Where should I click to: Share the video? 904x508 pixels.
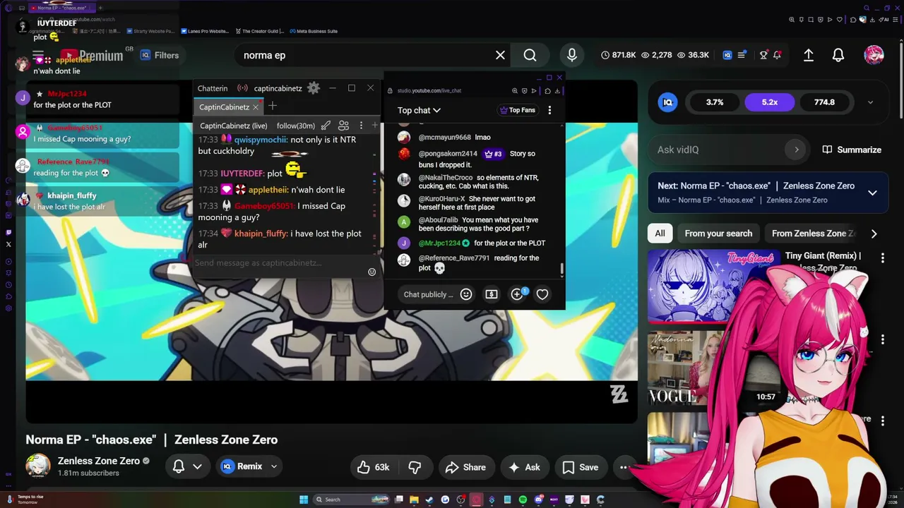(x=465, y=467)
